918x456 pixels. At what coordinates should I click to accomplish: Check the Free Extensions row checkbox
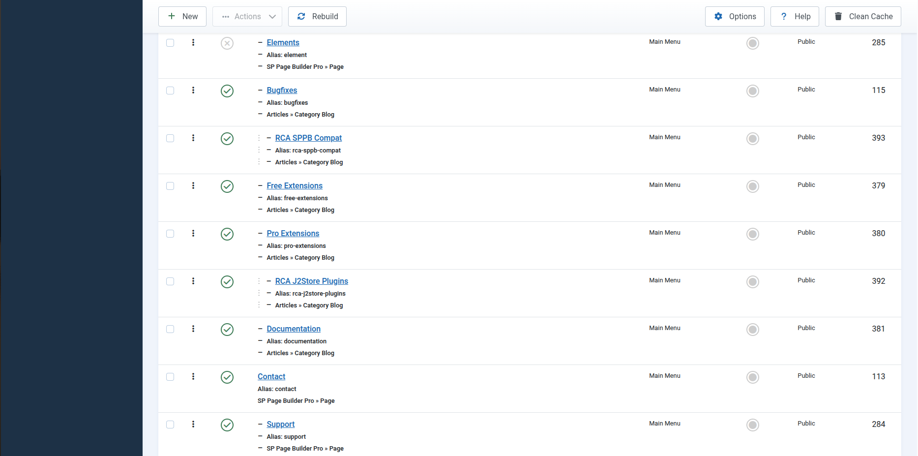coord(170,186)
